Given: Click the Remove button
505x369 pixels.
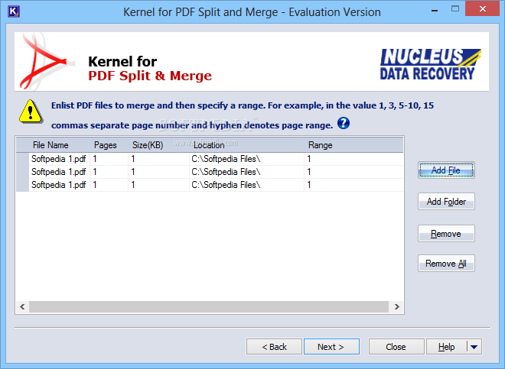Looking at the screenshot, I should click(x=446, y=234).
